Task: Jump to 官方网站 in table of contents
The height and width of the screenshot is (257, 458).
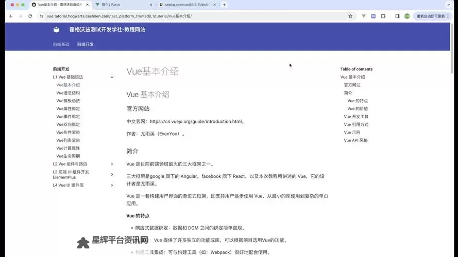Action: tap(352, 85)
